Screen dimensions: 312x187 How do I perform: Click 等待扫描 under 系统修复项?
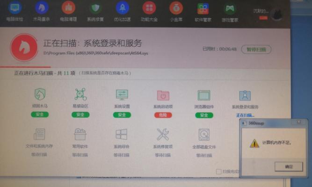point(163,155)
